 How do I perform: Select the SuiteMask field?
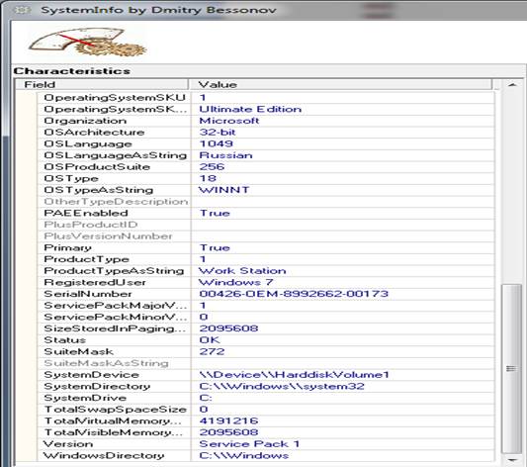(x=78, y=351)
